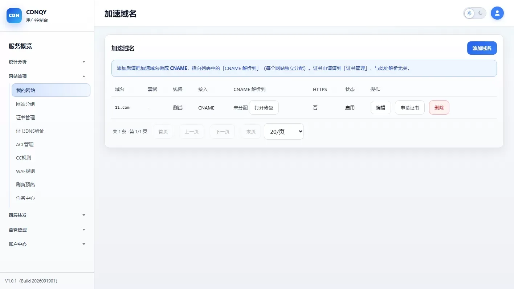514x289 pixels.
Task: Click the 服务概览 sidebar heading
Action: pyautogui.click(x=20, y=46)
